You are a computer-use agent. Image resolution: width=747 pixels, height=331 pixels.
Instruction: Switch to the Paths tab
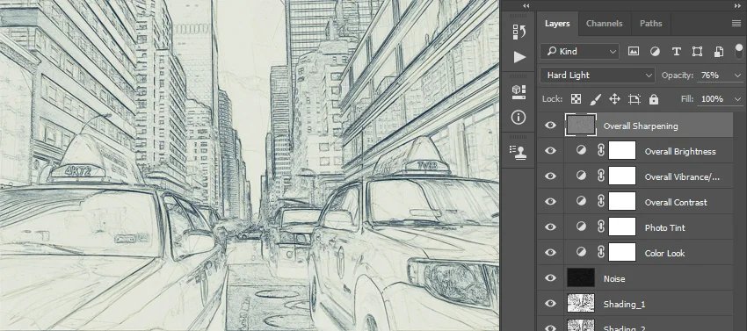[x=650, y=24]
